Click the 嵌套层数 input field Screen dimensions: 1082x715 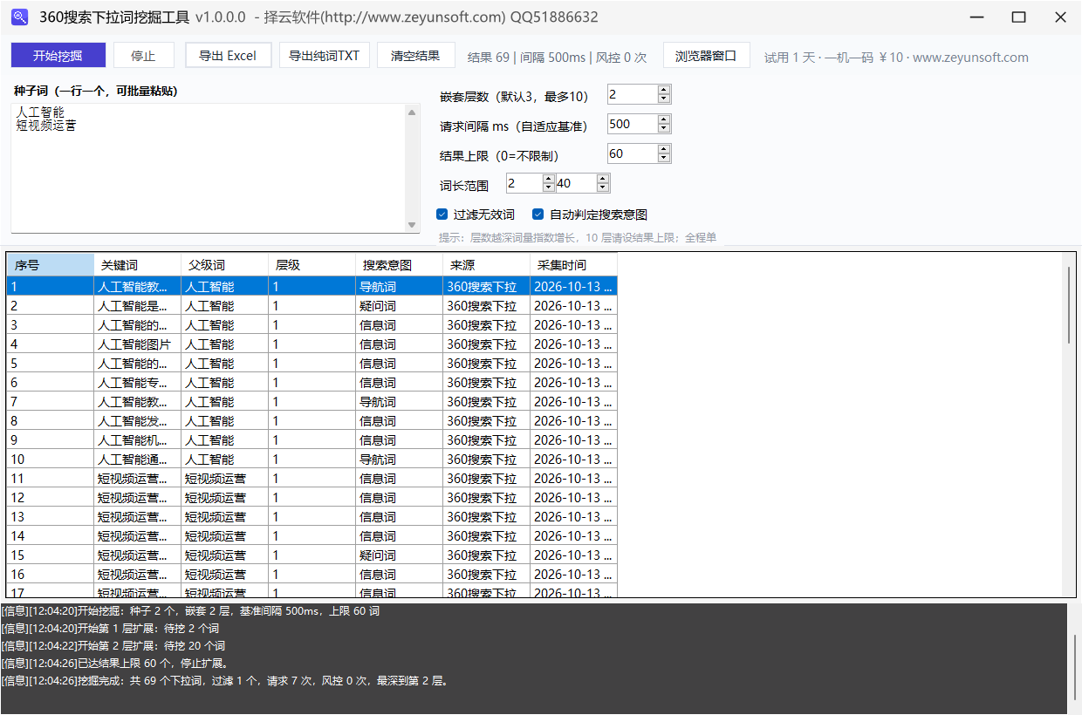point(633,94)
